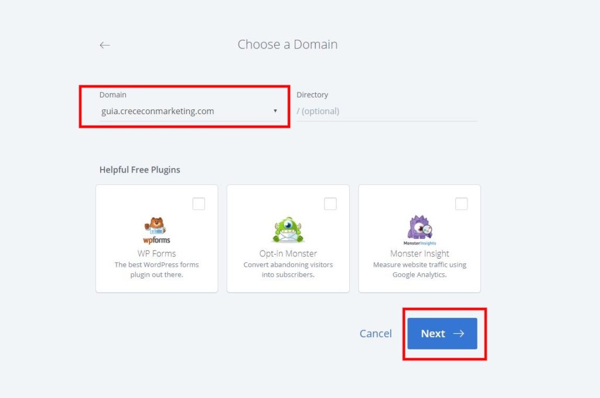Viewport: 600px width, 398px height.
Task: Click the arrow icon inside Next button
Action: click(459, 334)
